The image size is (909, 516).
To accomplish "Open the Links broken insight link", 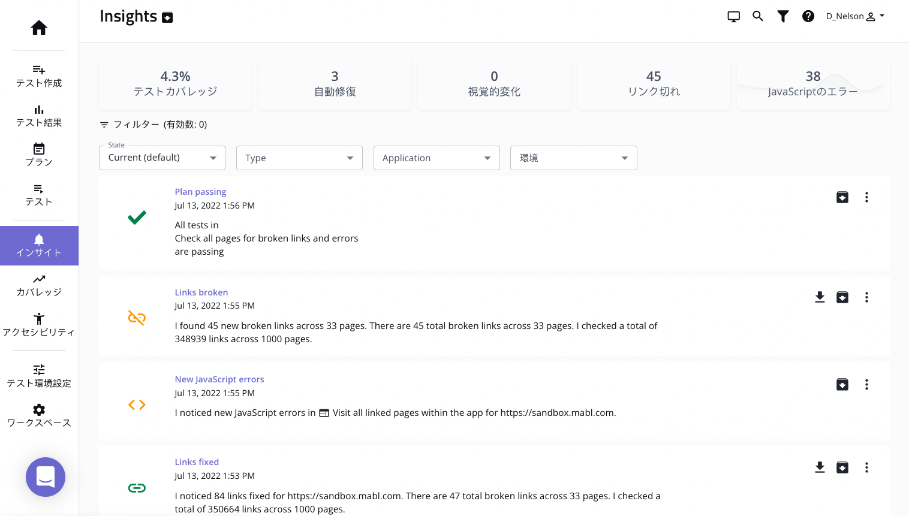I will pyautogui.click(x=201, y=292).
